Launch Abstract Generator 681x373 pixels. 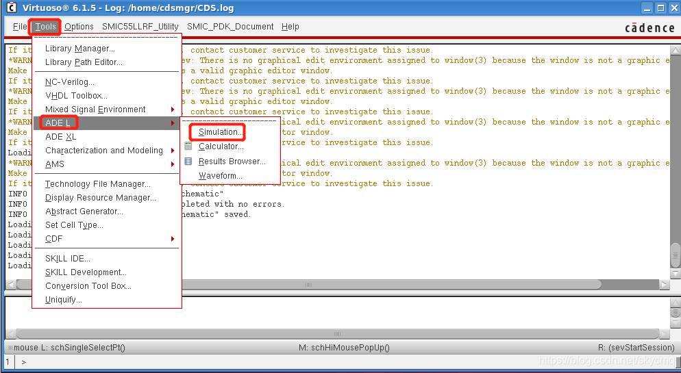(x=106, y=211)
